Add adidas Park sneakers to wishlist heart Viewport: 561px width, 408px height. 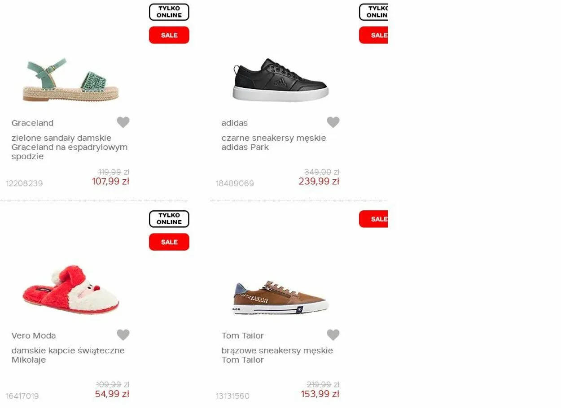coord(333,122)
